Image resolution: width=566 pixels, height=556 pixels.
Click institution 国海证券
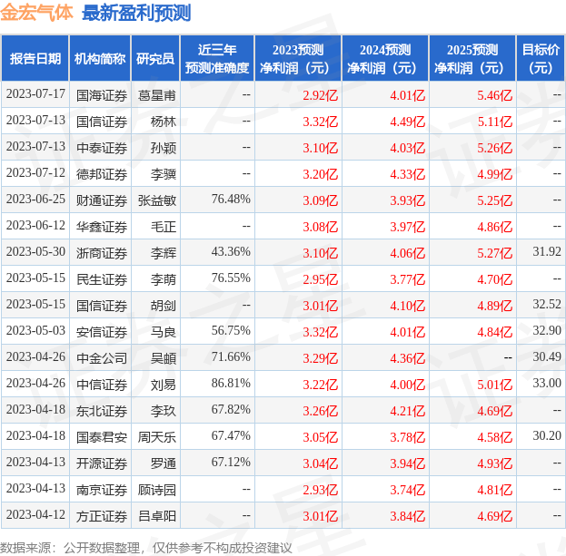pos(102,95)
